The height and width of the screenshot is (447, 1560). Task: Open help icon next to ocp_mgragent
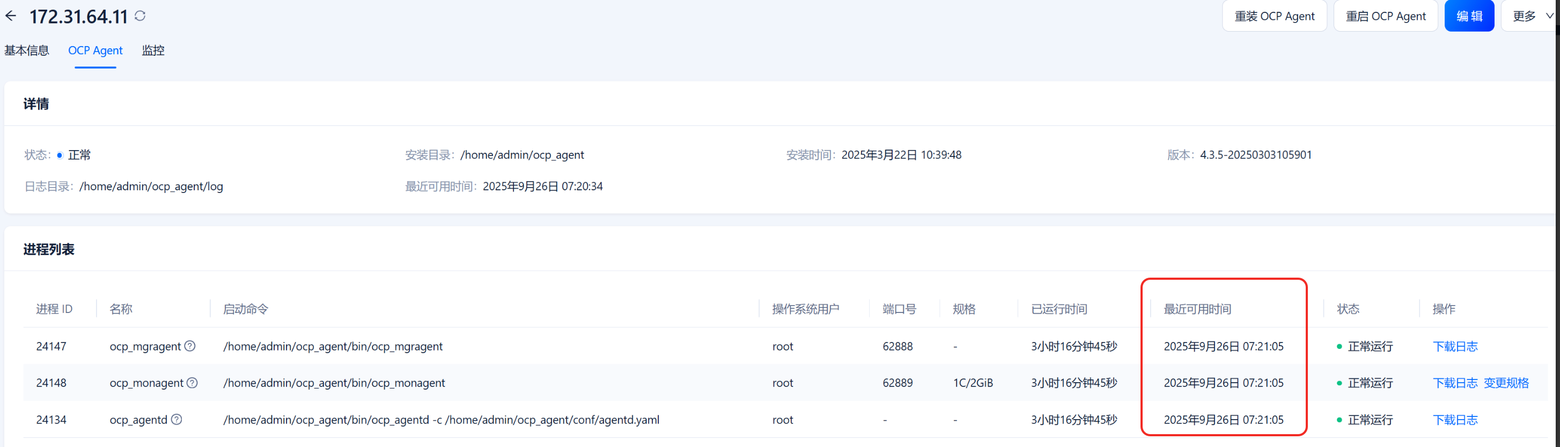click(x=189, y=346)
